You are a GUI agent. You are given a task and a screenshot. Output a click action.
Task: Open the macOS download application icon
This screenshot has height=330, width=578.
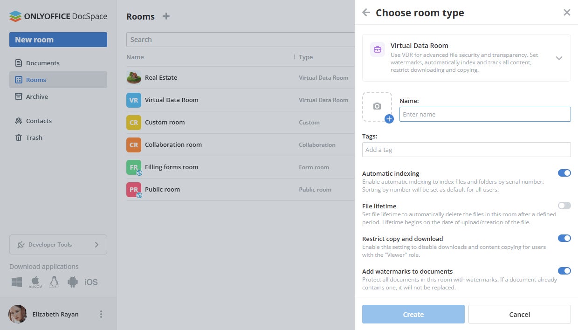pos(35,282)
